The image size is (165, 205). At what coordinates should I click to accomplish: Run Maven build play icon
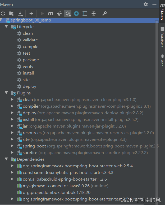pos(42,14)
